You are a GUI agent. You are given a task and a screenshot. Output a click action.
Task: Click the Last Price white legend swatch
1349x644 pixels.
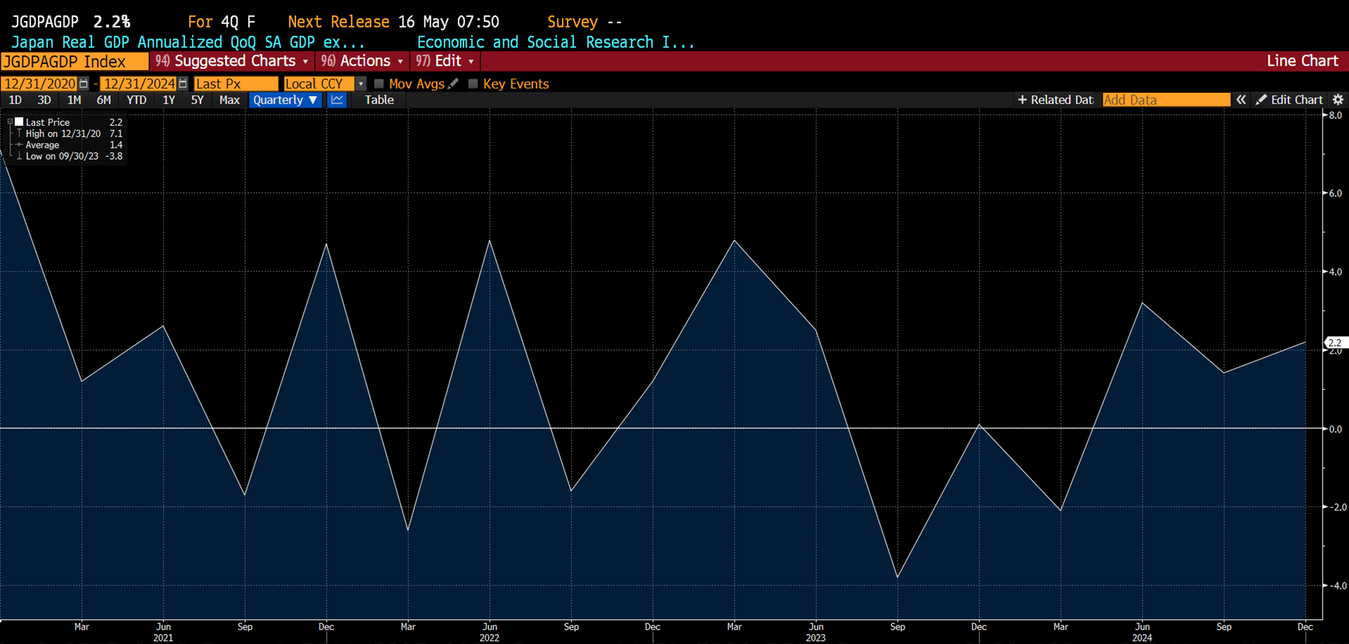[19, 122]
